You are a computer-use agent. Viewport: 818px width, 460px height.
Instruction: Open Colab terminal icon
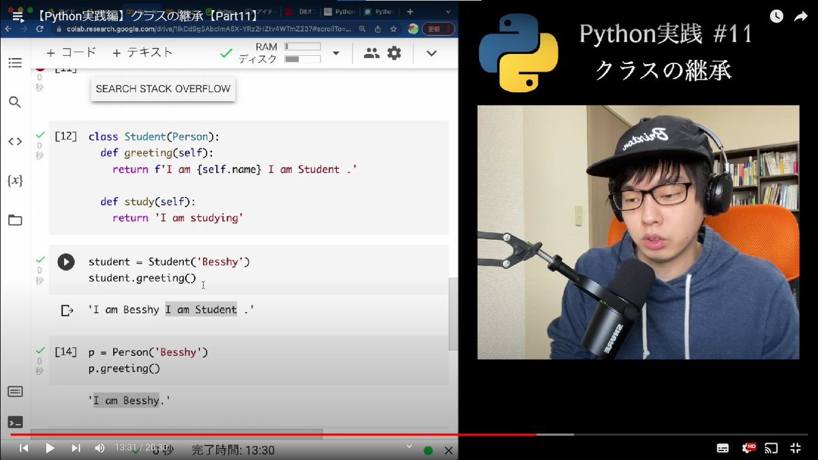pos(15,423)
